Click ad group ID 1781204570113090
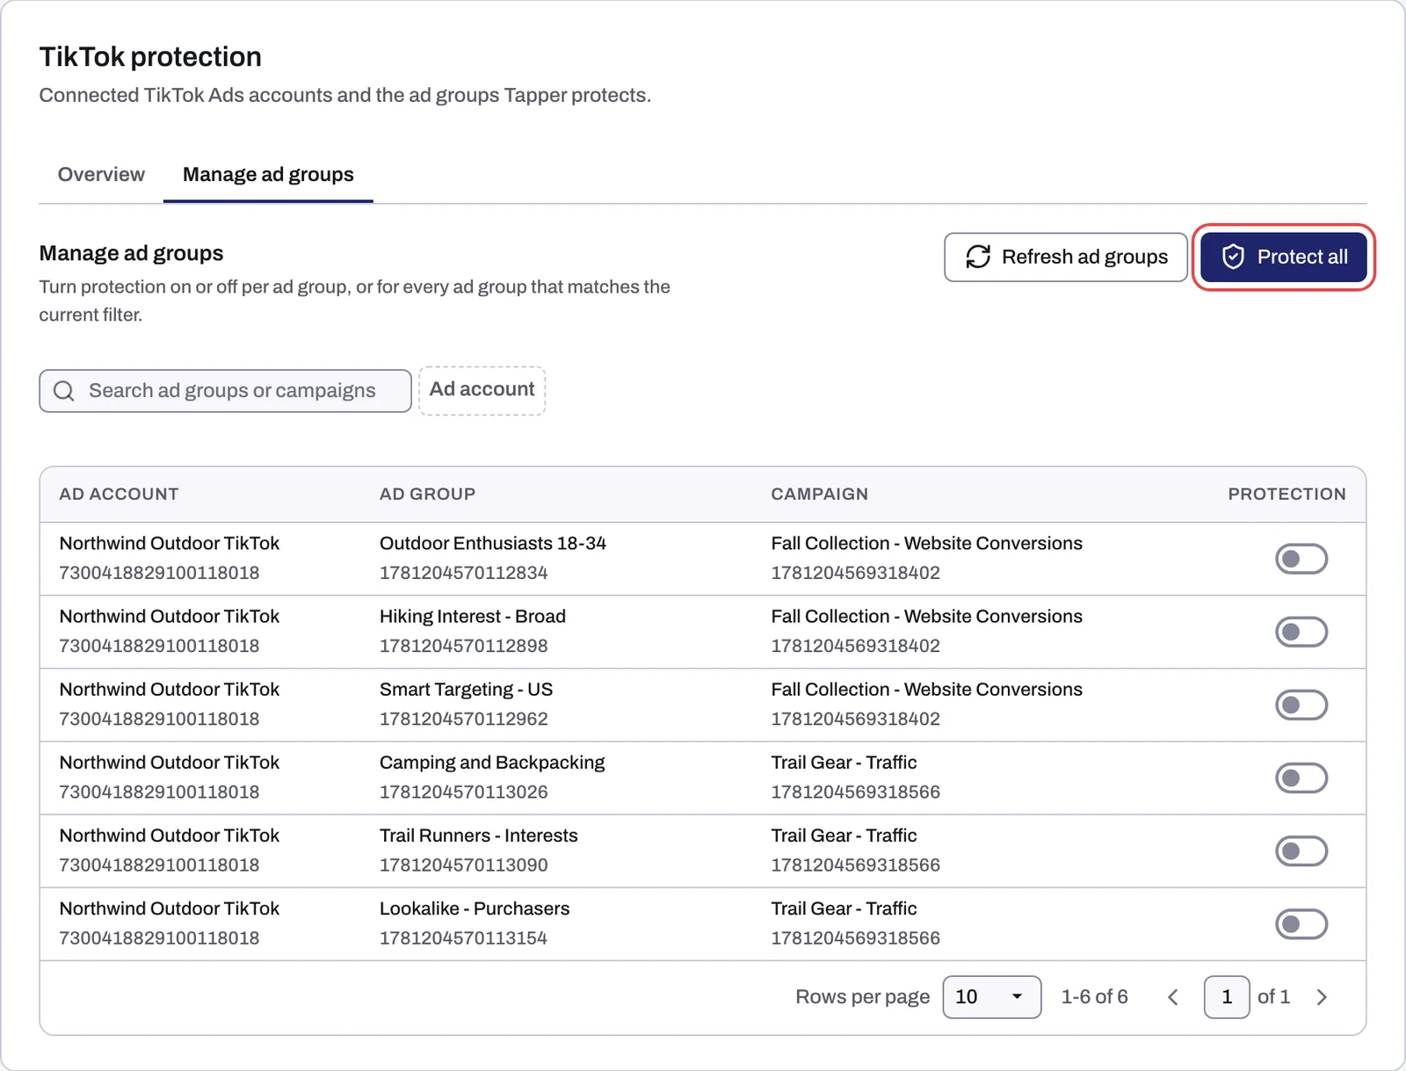Image resolution: width=1406 pixels, height=1071 pixels. 463,865
